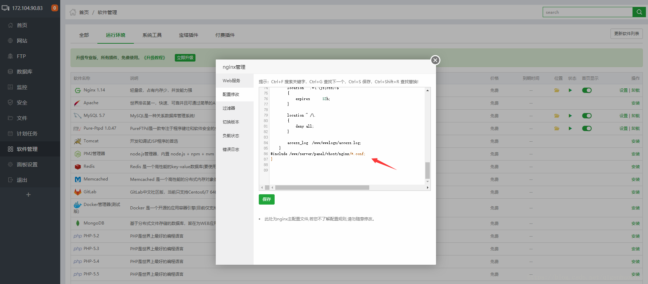This screenshot has height=284, width=648.
Task: Click the 立即升级 button
Action: coord(185,58)
